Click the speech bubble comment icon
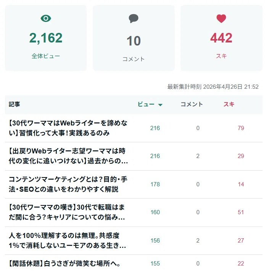Viewport: 266px width, 272px height. pyautogui.click(x=134, y=18)
